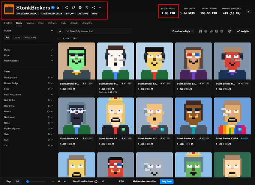Click the Max Price Per Item info icon

tap(96, 181)
